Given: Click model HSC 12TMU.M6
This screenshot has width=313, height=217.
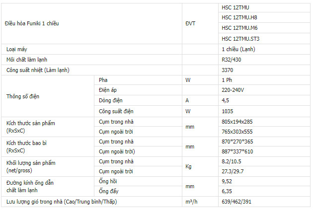Looking at the screenshot, I should click(x=239, y=28).
